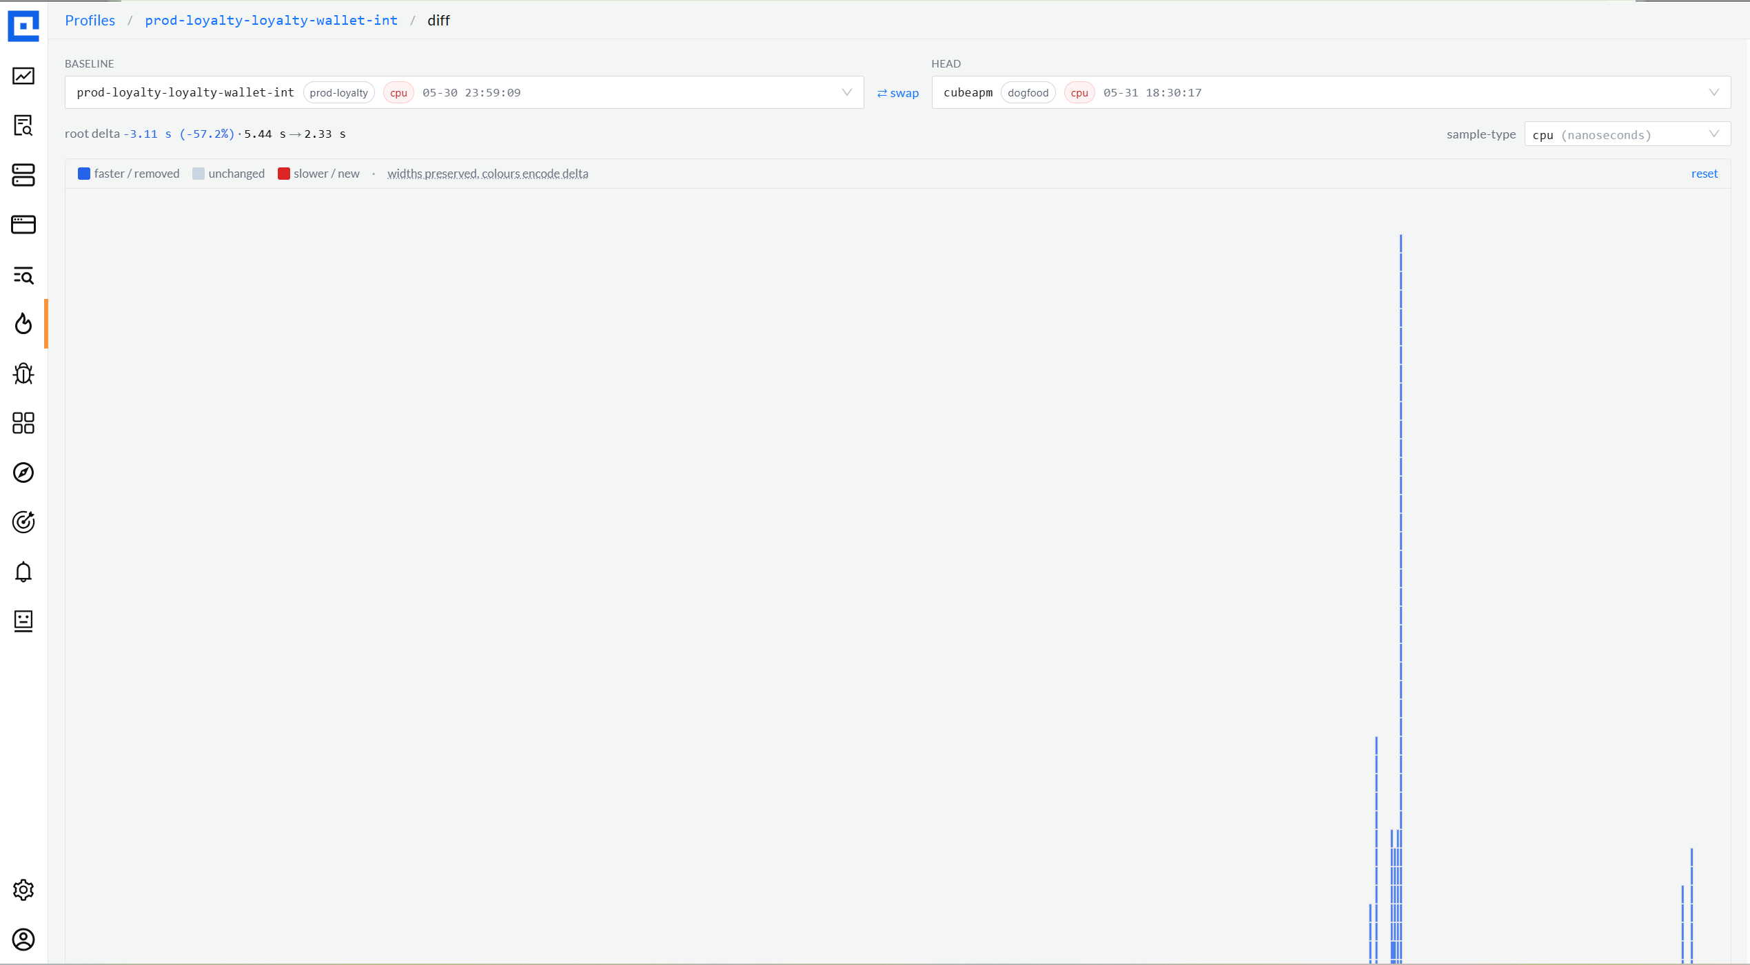The image size is (1750, 965).
Task: Click the dogfood tag in head
Action: (x=1028, y=92)
